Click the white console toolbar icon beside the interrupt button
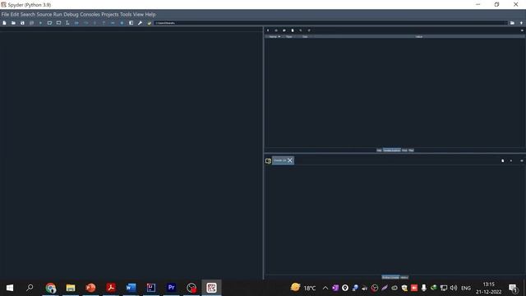 pyautogui.click(x=502, y=161)
